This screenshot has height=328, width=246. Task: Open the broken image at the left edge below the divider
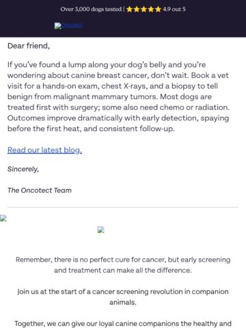pos(3,218)
